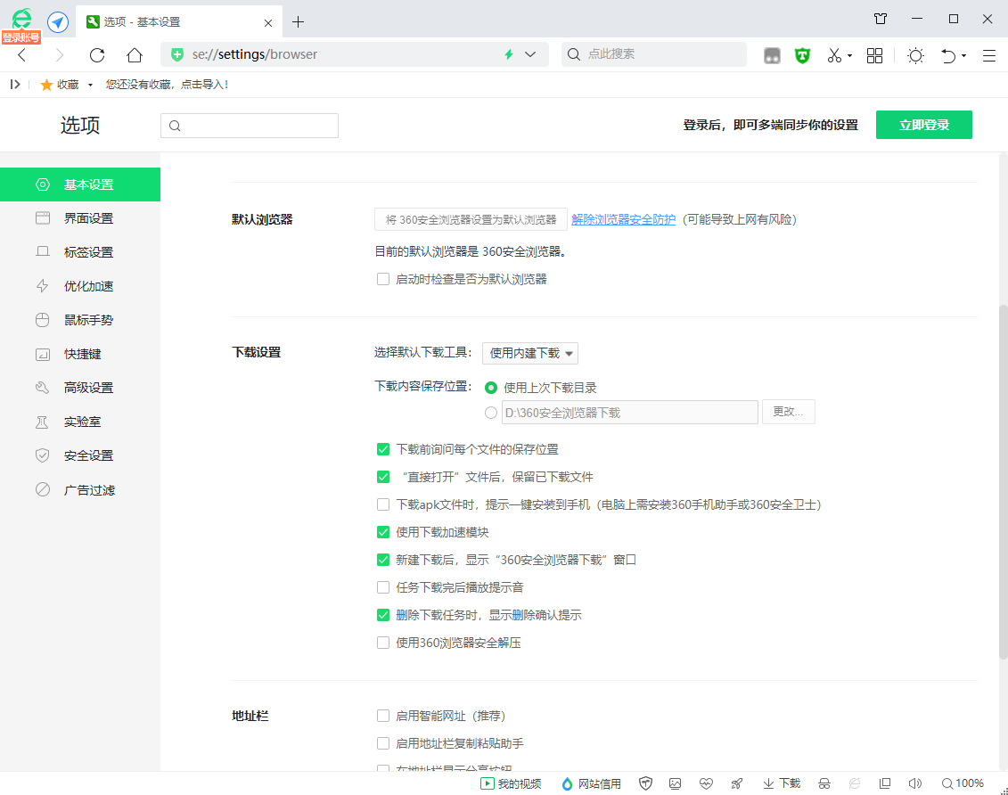Open 网站信用 site credit panel
Viewport: 1008px width, 795px height.
tap(590, 783)
